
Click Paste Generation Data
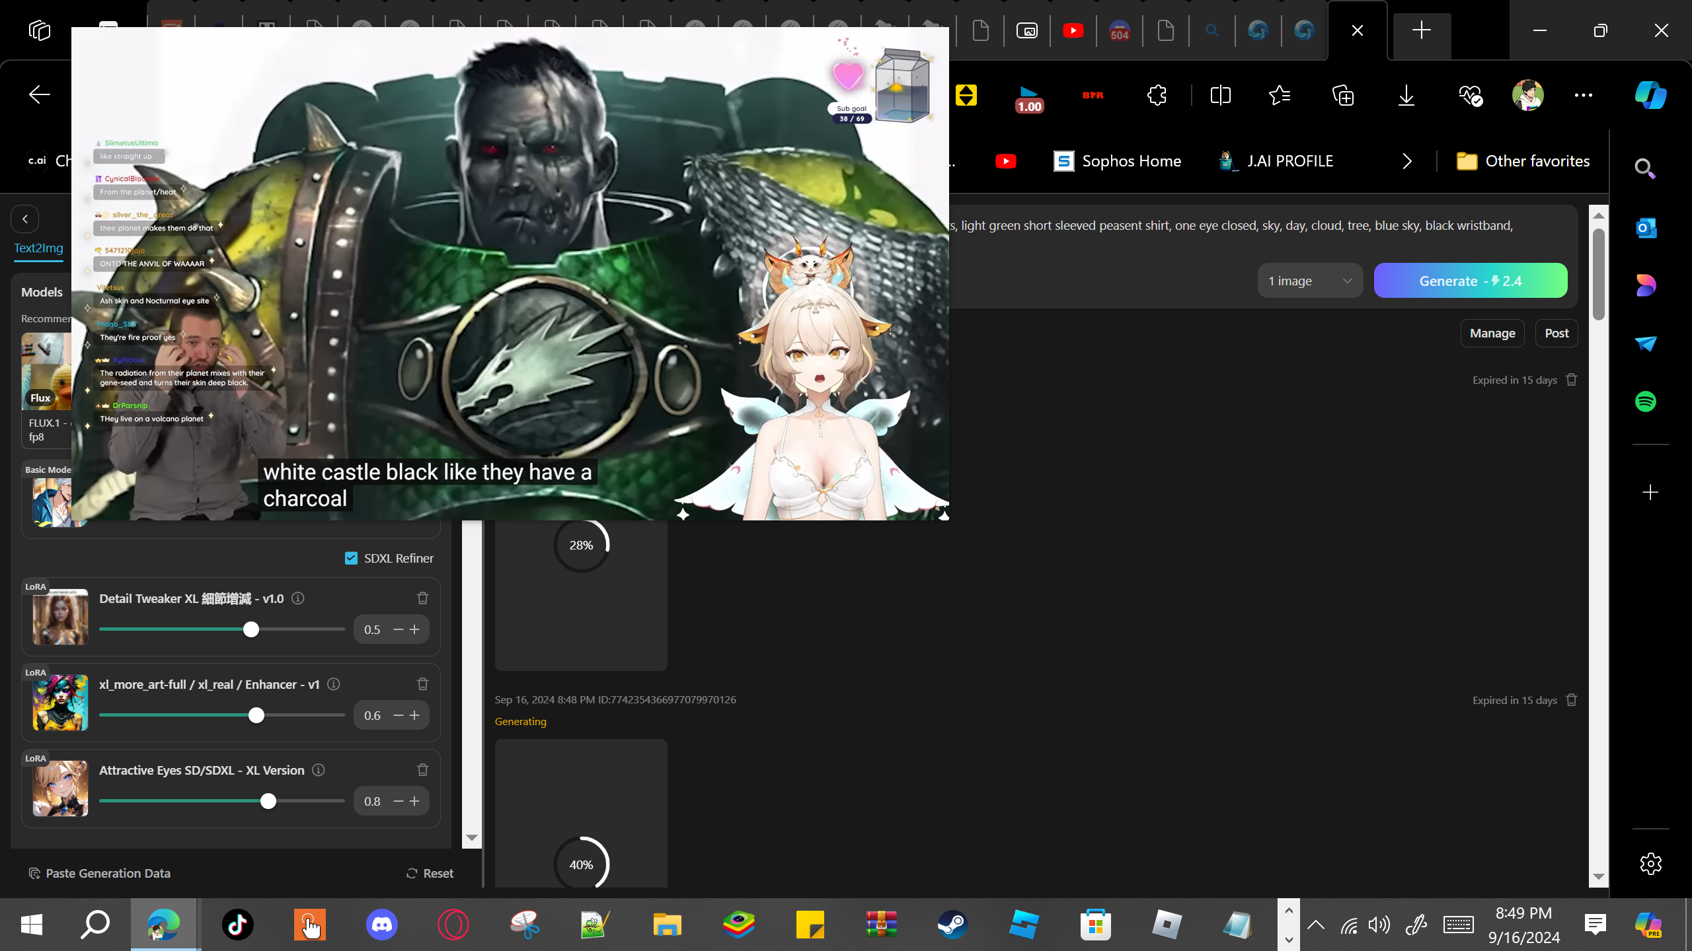click(x=100, y=873)
